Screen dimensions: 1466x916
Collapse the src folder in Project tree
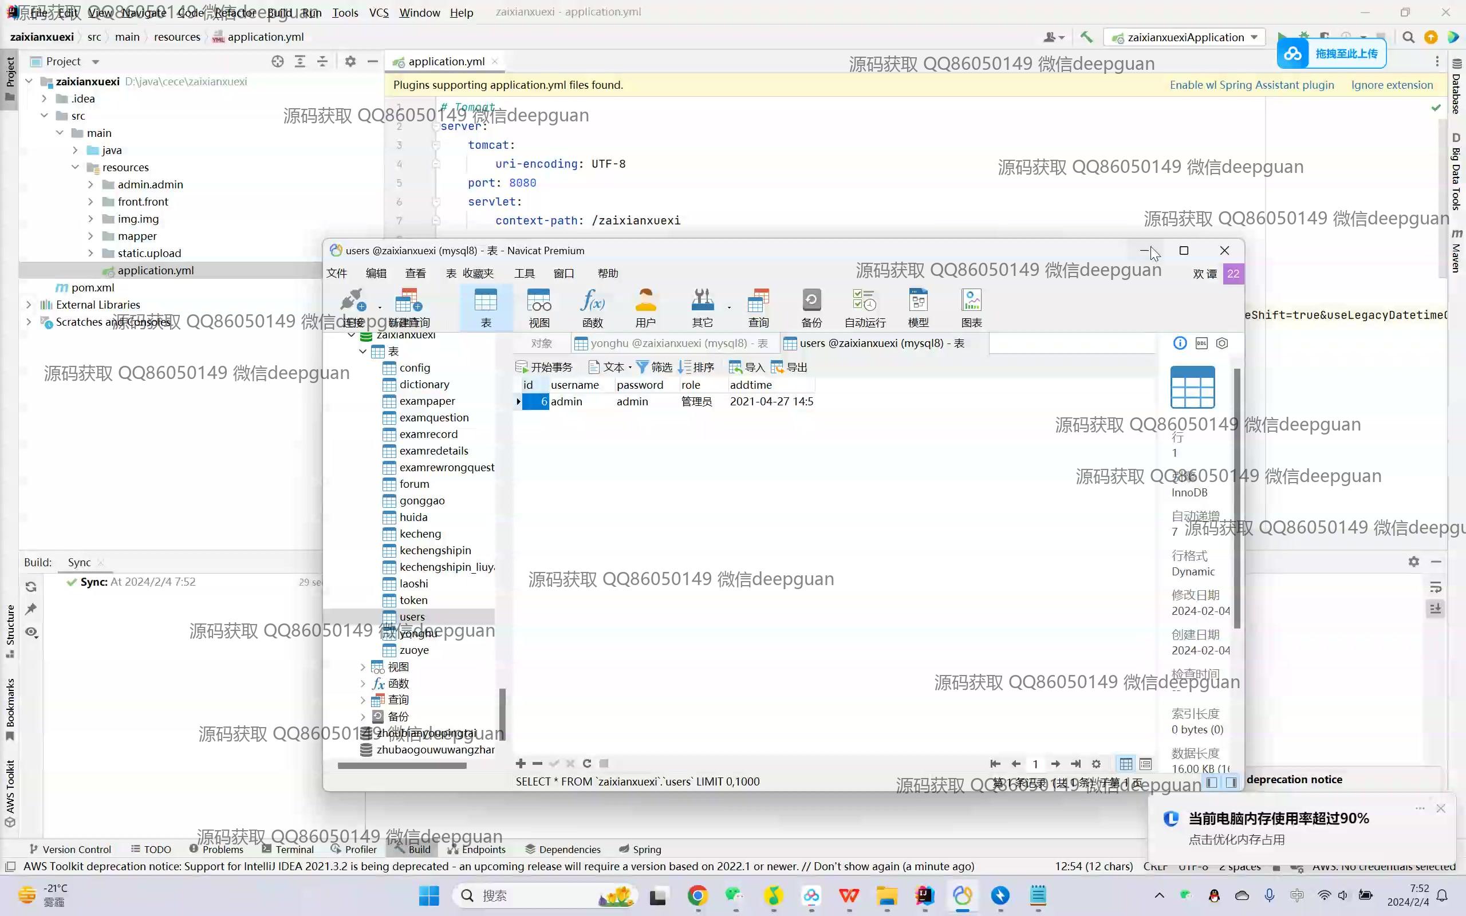point(44,115)
